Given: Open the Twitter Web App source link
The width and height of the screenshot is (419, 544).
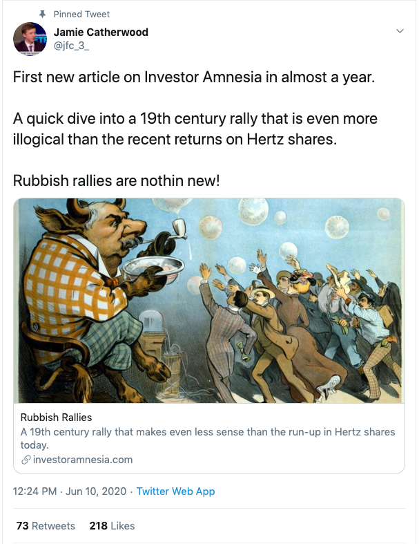Looking at the screenshot, I should click(x=176, y=491).
